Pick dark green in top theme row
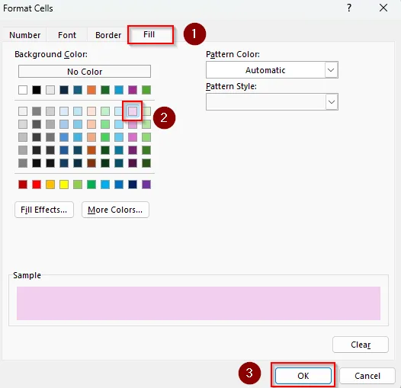Image resolution: width=401 pixels, height=388 pixels. tap(105, 90)
